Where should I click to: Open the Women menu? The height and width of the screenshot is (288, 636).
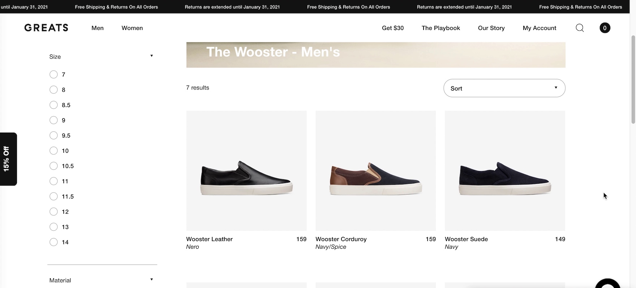(x=132, y=28)
